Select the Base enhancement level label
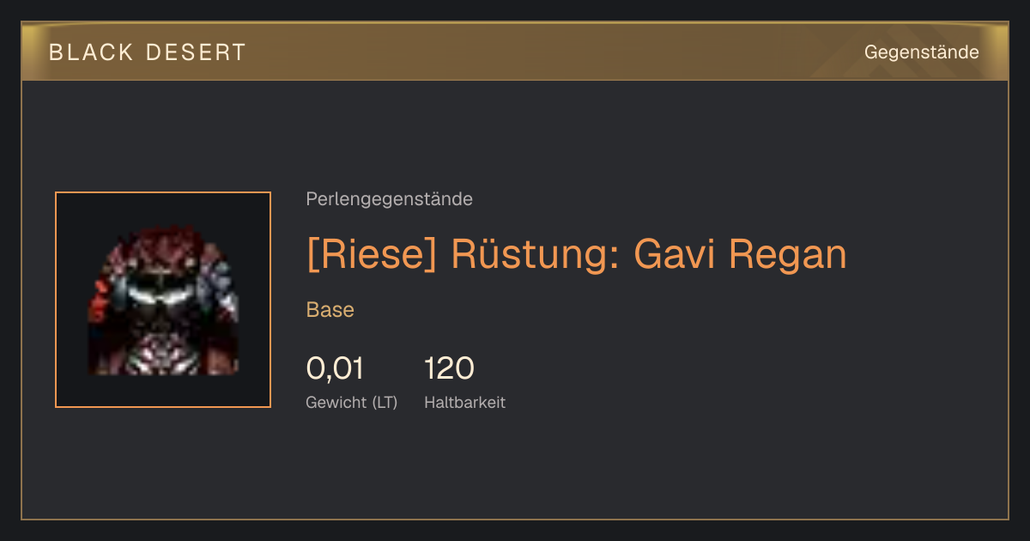The height and width of the screenshot is (541, 1030). coord(330,310)
